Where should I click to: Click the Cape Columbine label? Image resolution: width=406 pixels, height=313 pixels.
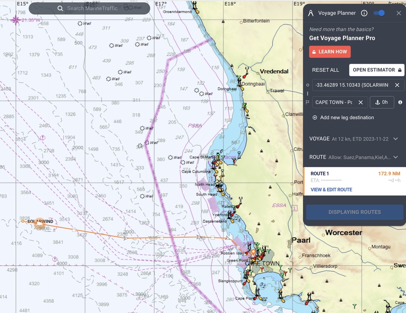(x=196, y=172)
